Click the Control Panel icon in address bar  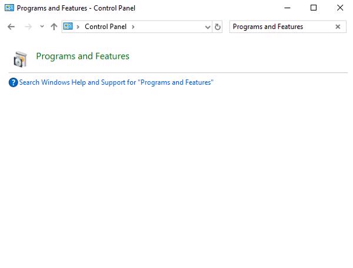click(68, 27)
